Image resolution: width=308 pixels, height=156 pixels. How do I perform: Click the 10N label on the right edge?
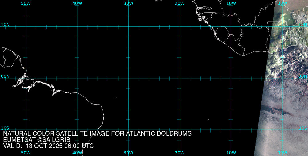[303, 24]
